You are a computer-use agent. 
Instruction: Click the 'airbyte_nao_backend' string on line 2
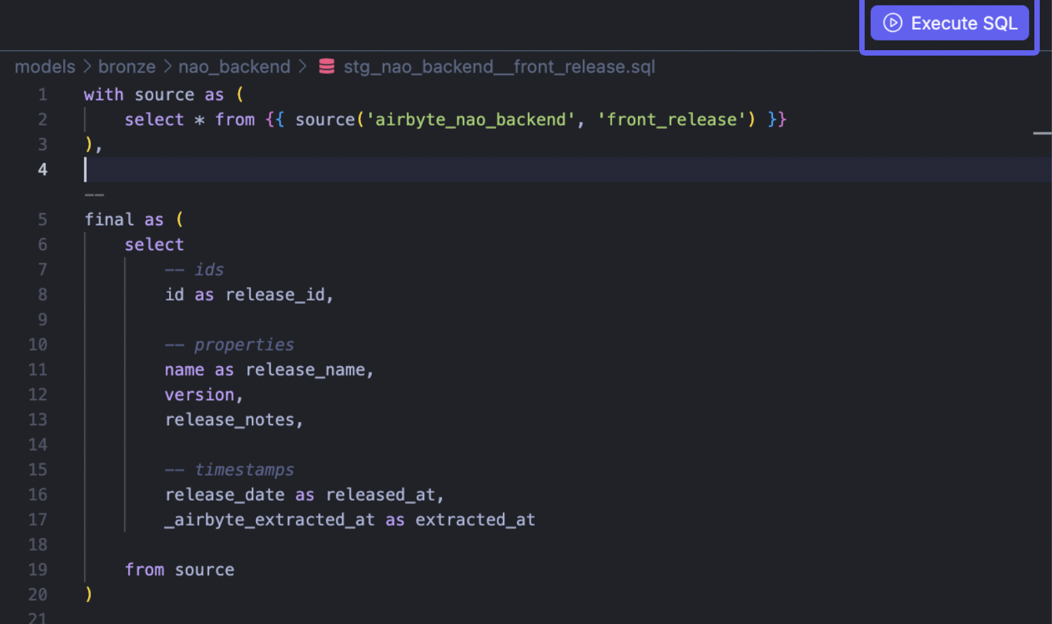pos(470,120)
